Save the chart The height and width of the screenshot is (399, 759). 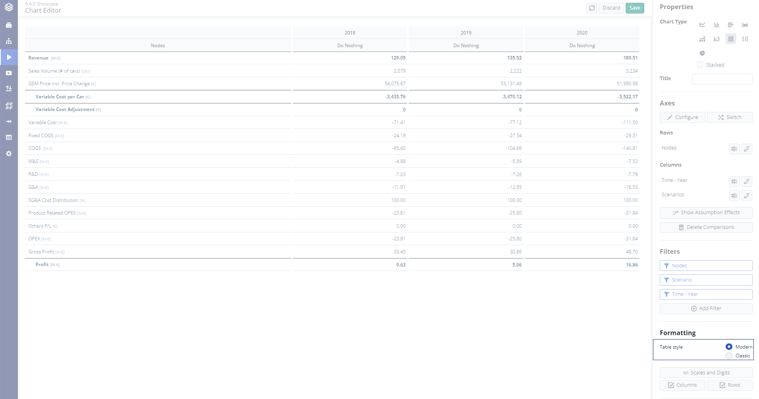[x=635, y=8]
